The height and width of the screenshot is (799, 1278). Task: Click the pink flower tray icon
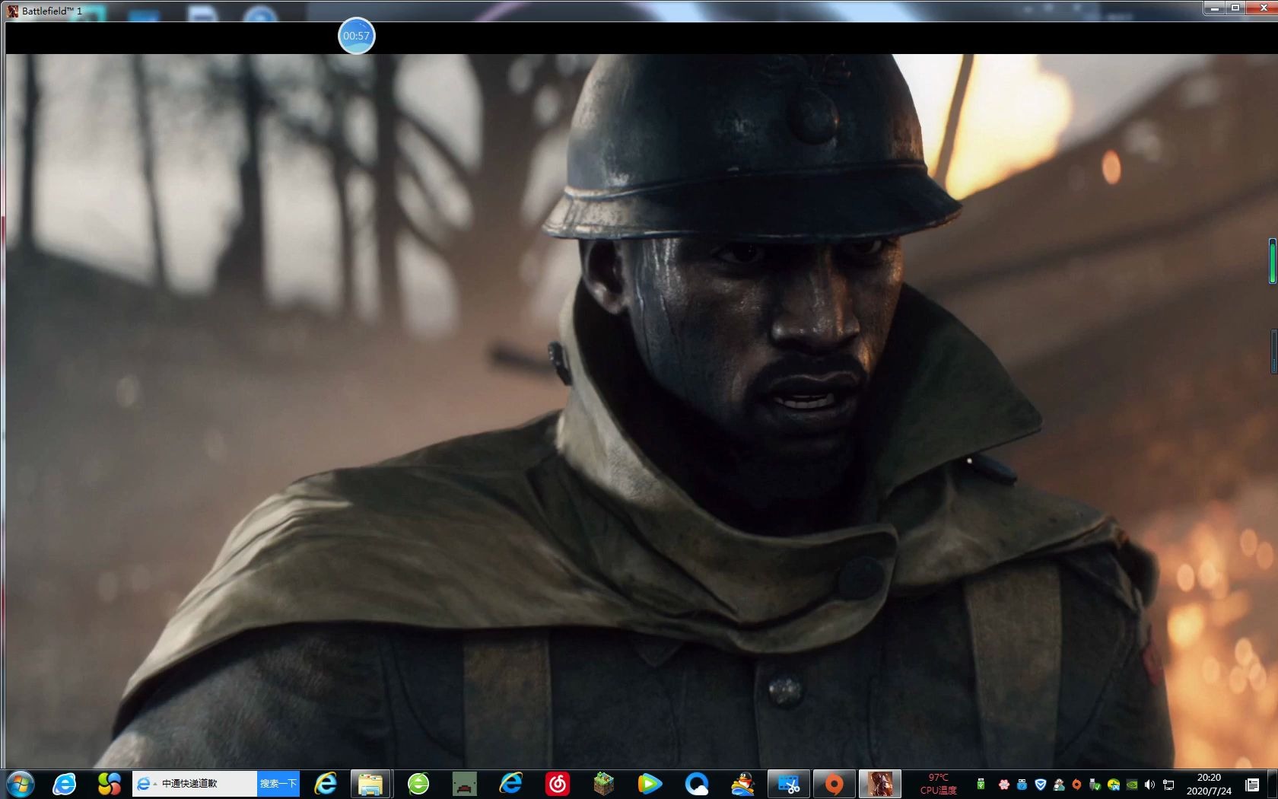(x=1003, y=785)
